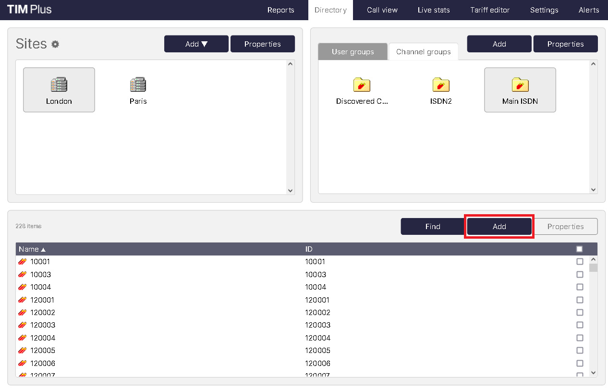608x389 pixels.
Task: Switch to the User groups tab
Action: coord(353,52)
